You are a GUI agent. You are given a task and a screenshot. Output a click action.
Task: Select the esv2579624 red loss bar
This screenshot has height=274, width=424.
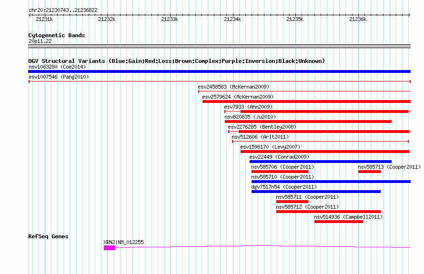[x=307, y=101]
